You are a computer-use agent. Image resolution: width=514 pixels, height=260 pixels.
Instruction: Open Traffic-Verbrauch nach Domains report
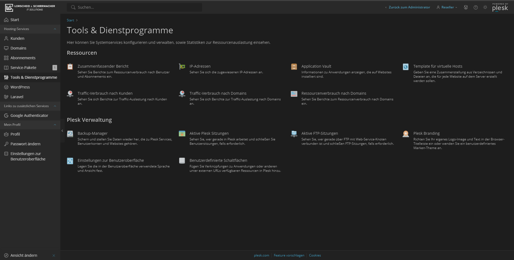tap(218, 93)
